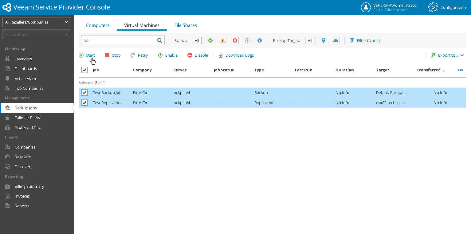Click the Start link
The image size is (471, 234).
point(90,55)
